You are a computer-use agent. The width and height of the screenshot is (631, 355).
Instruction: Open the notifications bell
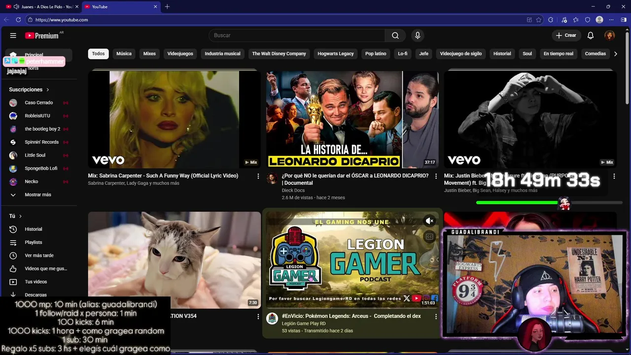[590, 35]
